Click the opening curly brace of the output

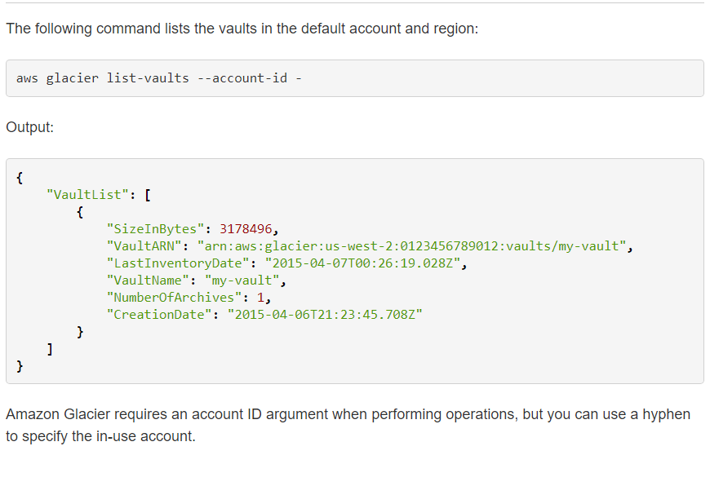point(20,177)
